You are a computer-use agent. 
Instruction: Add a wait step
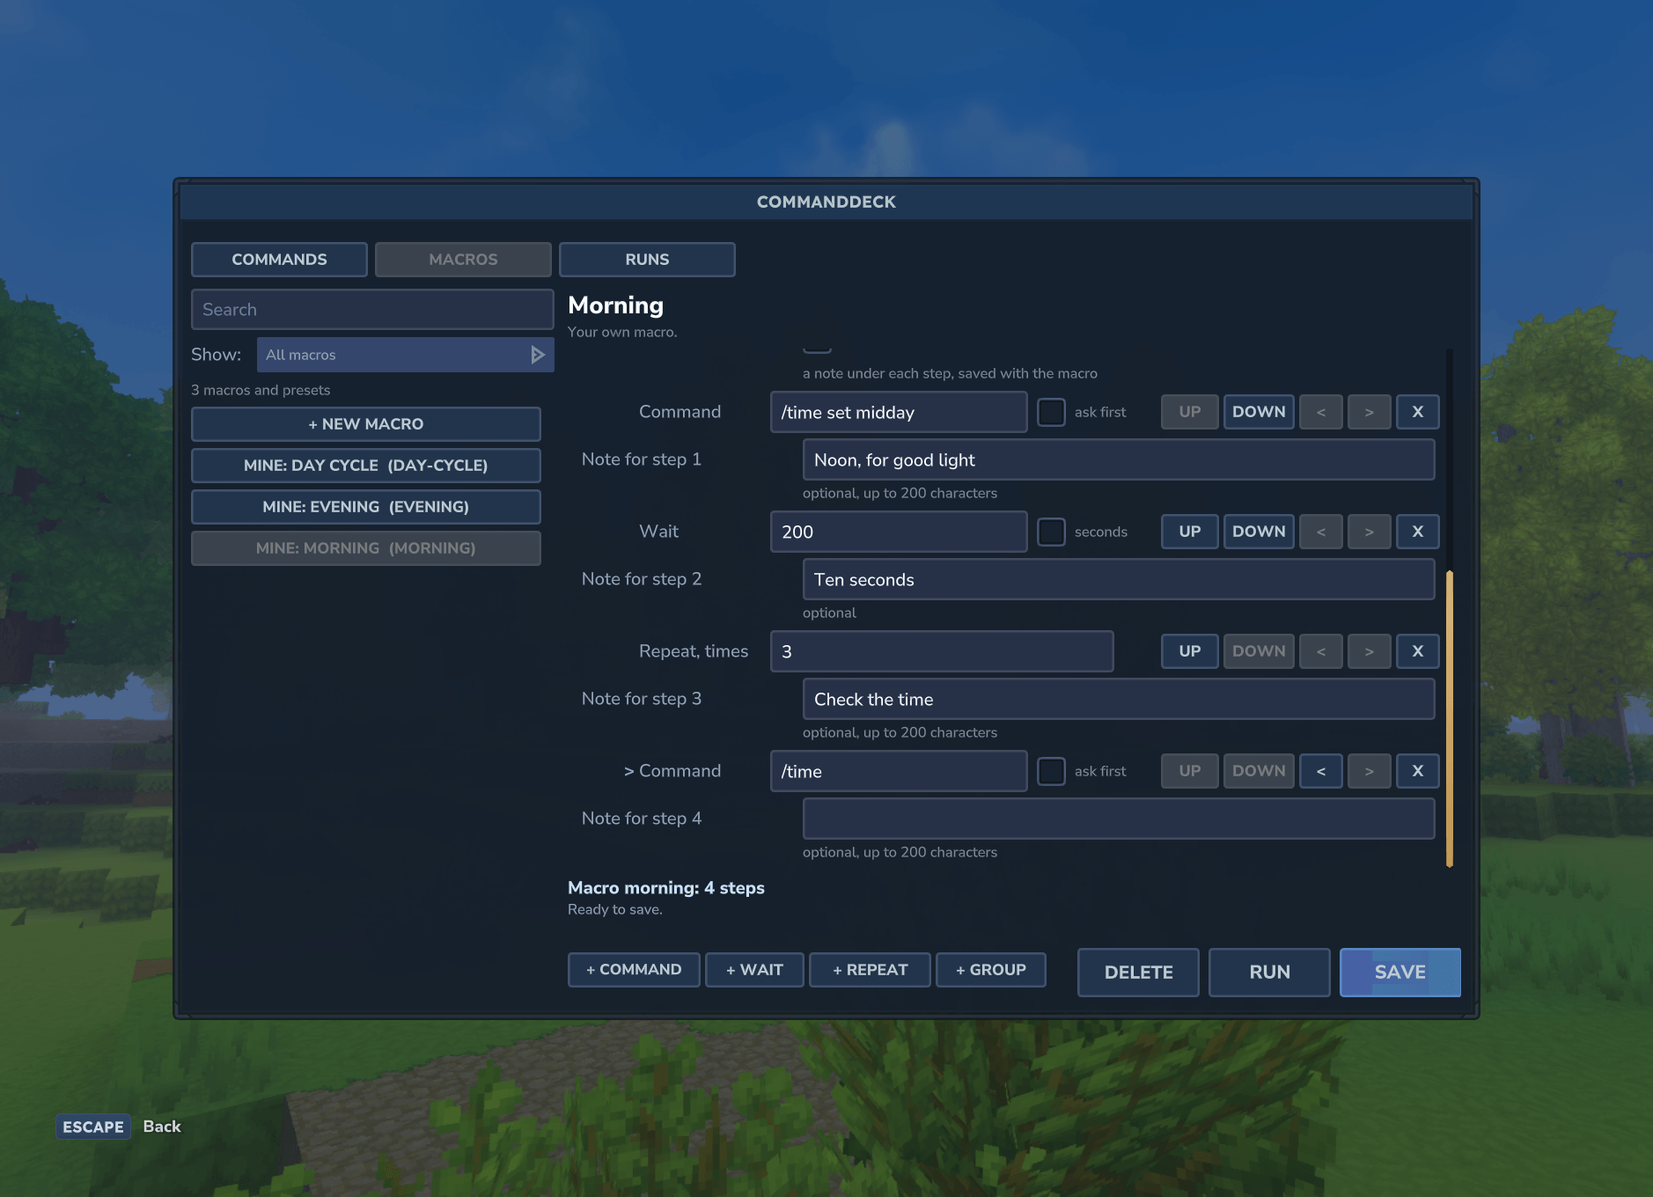754,970
